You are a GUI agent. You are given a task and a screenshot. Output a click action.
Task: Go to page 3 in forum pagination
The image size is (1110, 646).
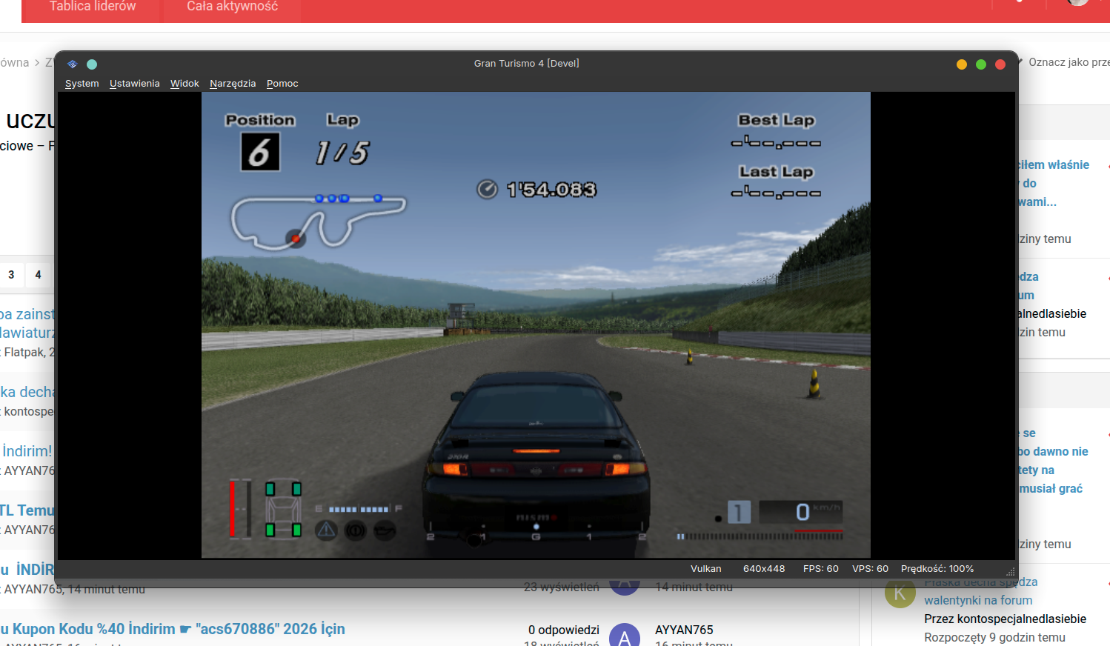coord(11,275)
